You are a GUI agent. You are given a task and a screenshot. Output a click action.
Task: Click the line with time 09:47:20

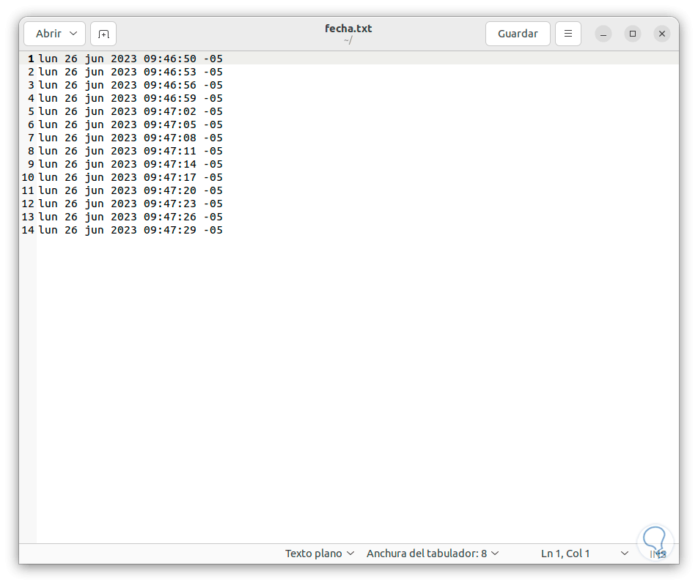coord(131,190)
